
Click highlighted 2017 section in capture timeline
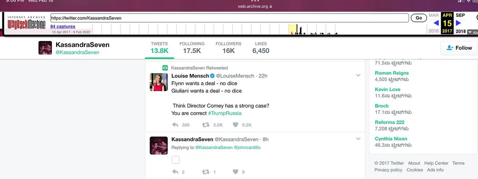click(293, 29)
